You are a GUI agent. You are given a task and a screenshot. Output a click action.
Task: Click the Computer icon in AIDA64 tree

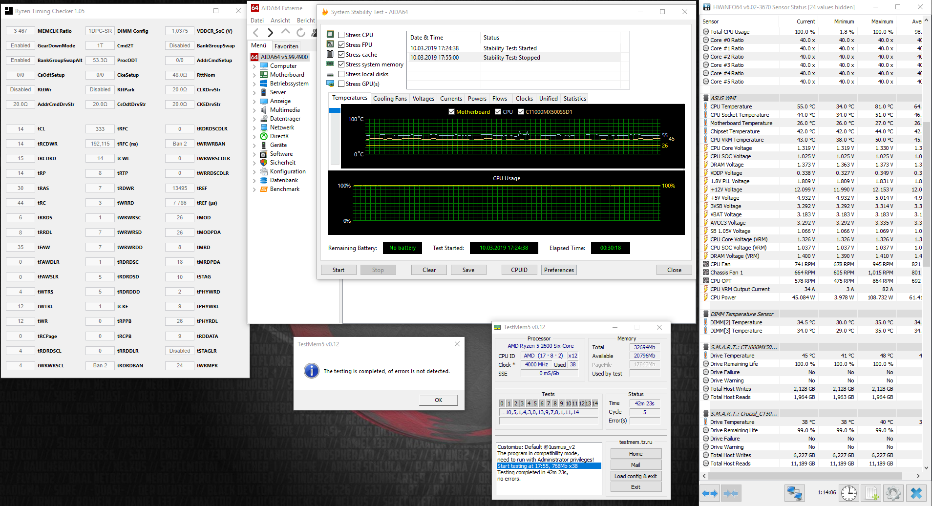264,66
